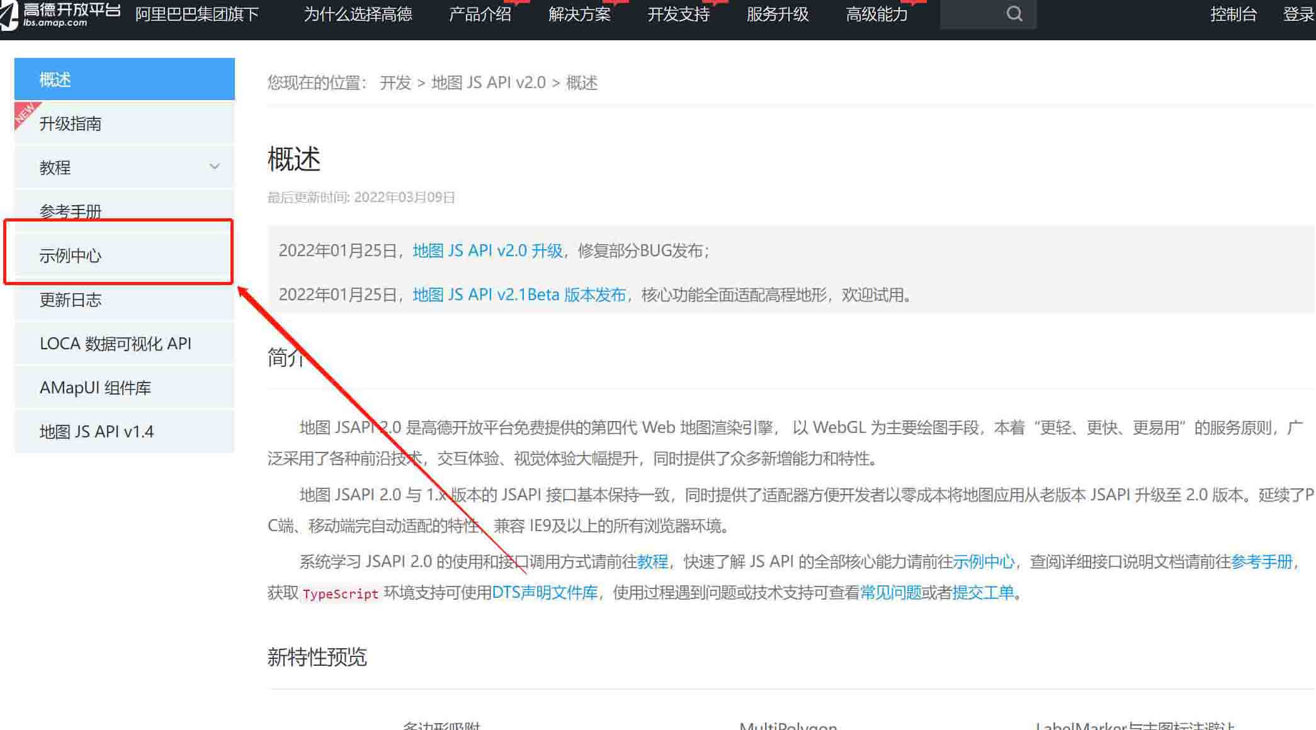
Task: Open 升级指南 in the sidebar
Action: (125, 123)
